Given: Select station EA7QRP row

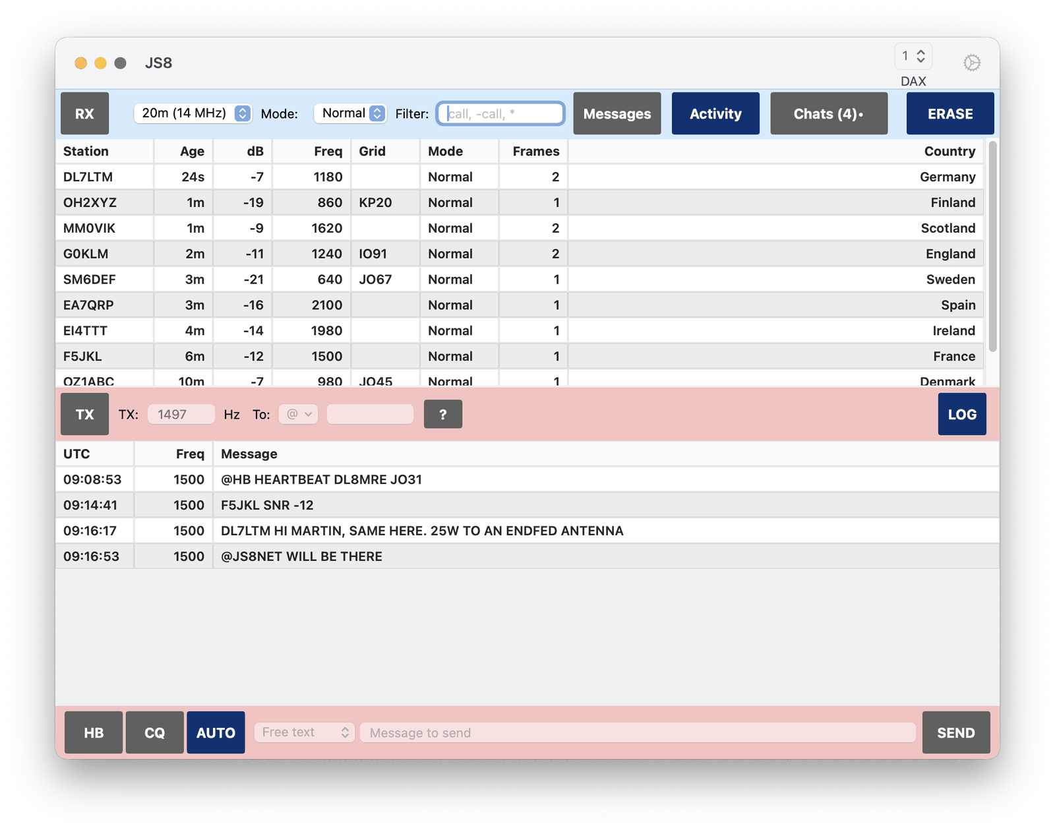Looking at the screenshot, I should pos(520,305).
